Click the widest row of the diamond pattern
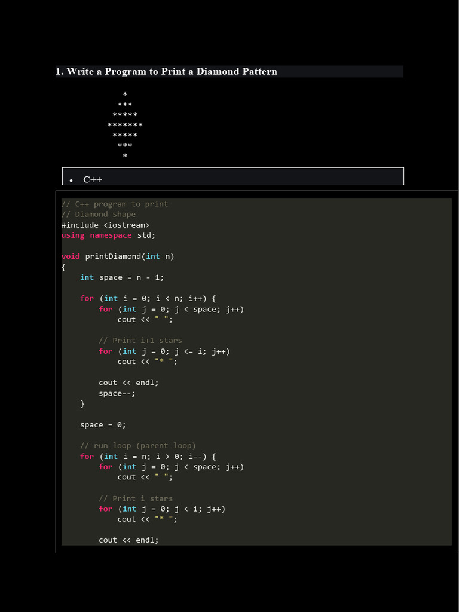Screen dimensions: 459x612 (x=125, y=125)
